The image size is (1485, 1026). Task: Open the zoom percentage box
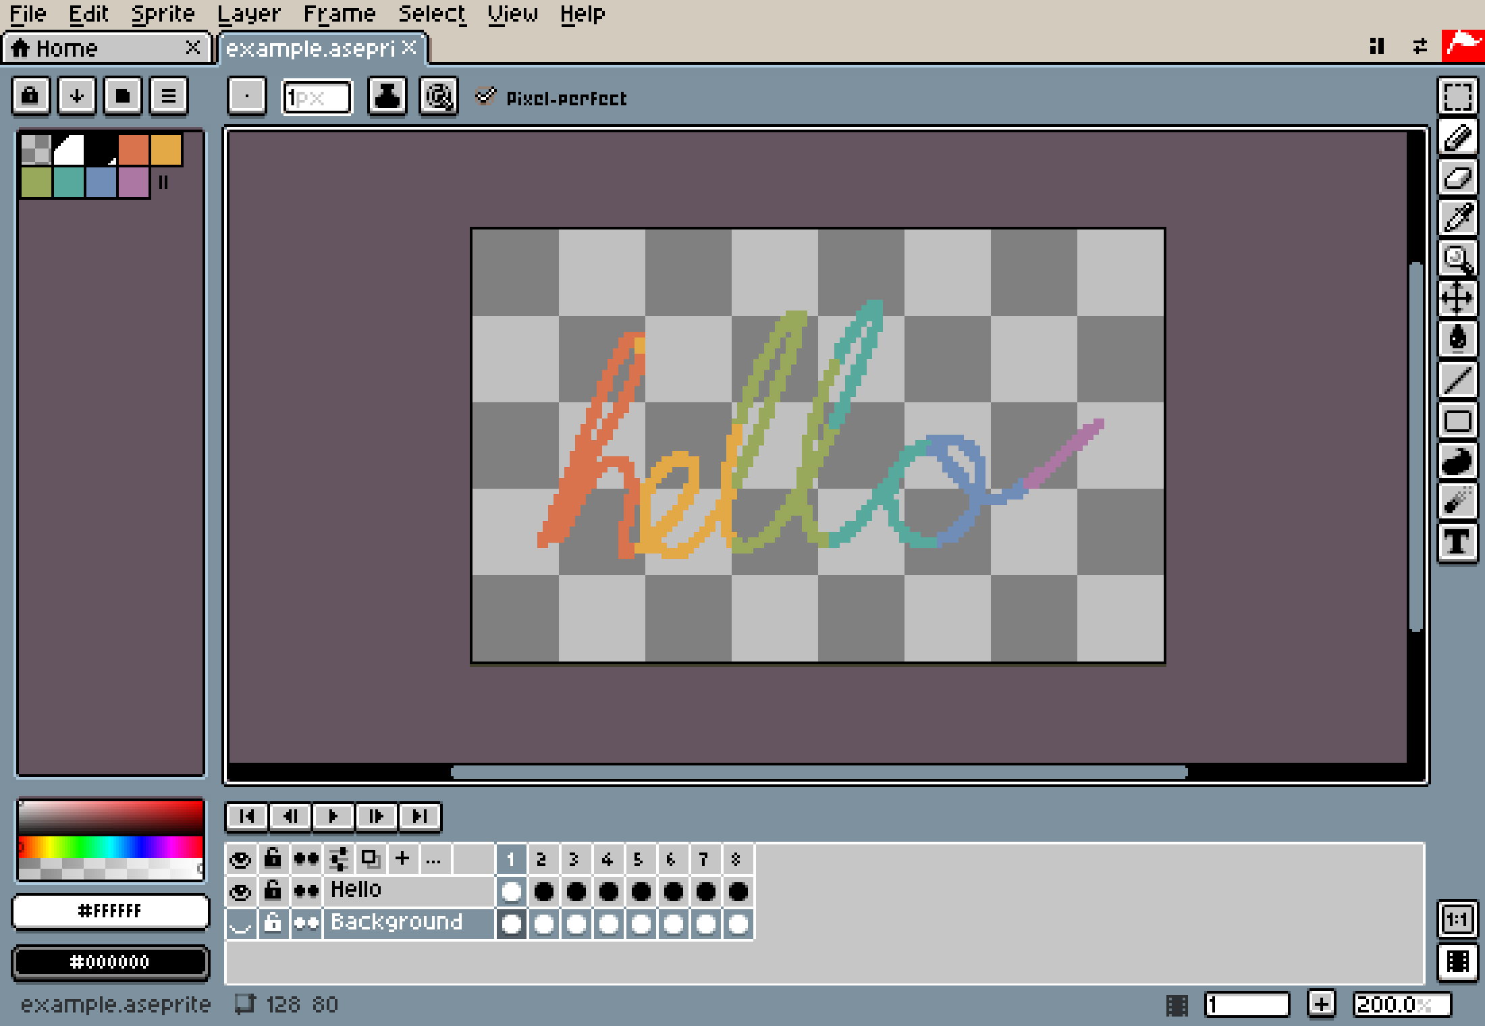click(x=1403, y=1004)
